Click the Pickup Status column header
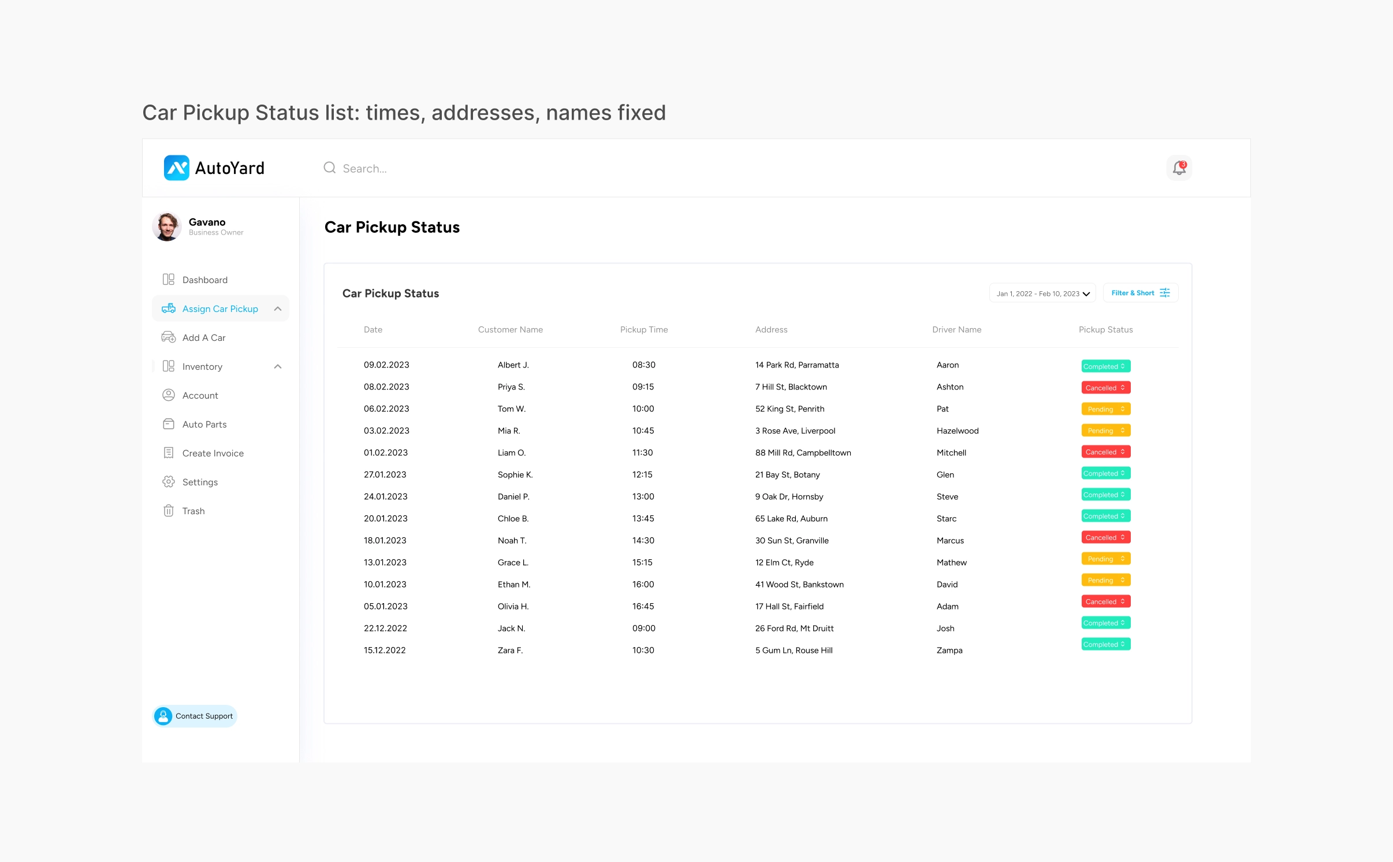The width and height of the screenshot is (1393, 862). pyautogui.click(x=1105, y=329)
